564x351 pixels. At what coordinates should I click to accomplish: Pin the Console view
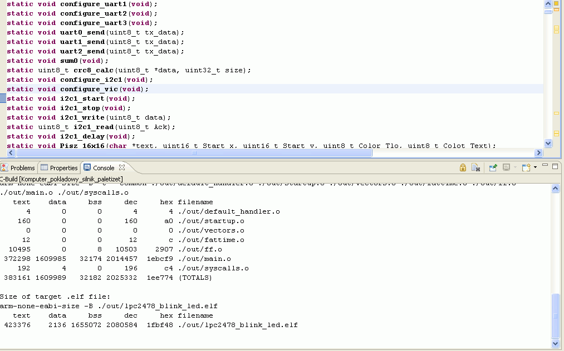click(493, 167)
